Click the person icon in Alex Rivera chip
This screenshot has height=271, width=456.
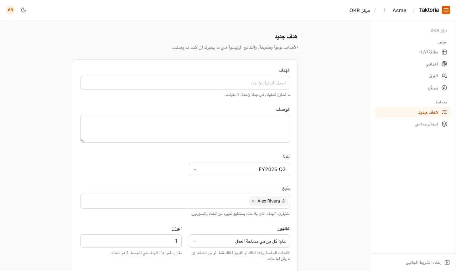(284, 201)
